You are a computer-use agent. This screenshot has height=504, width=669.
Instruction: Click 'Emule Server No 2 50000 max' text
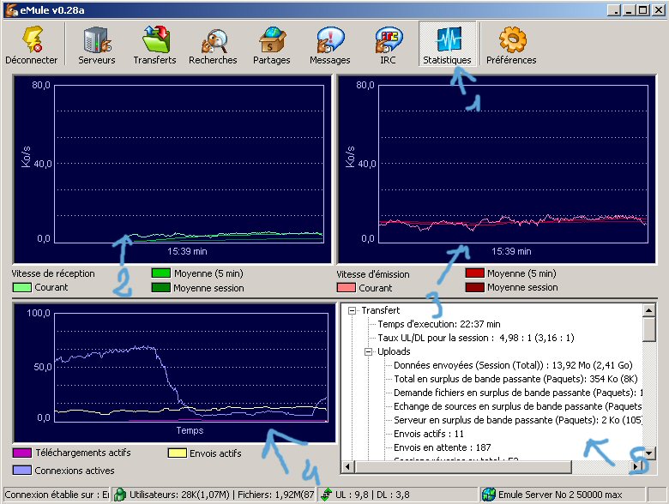coord(560,495)
